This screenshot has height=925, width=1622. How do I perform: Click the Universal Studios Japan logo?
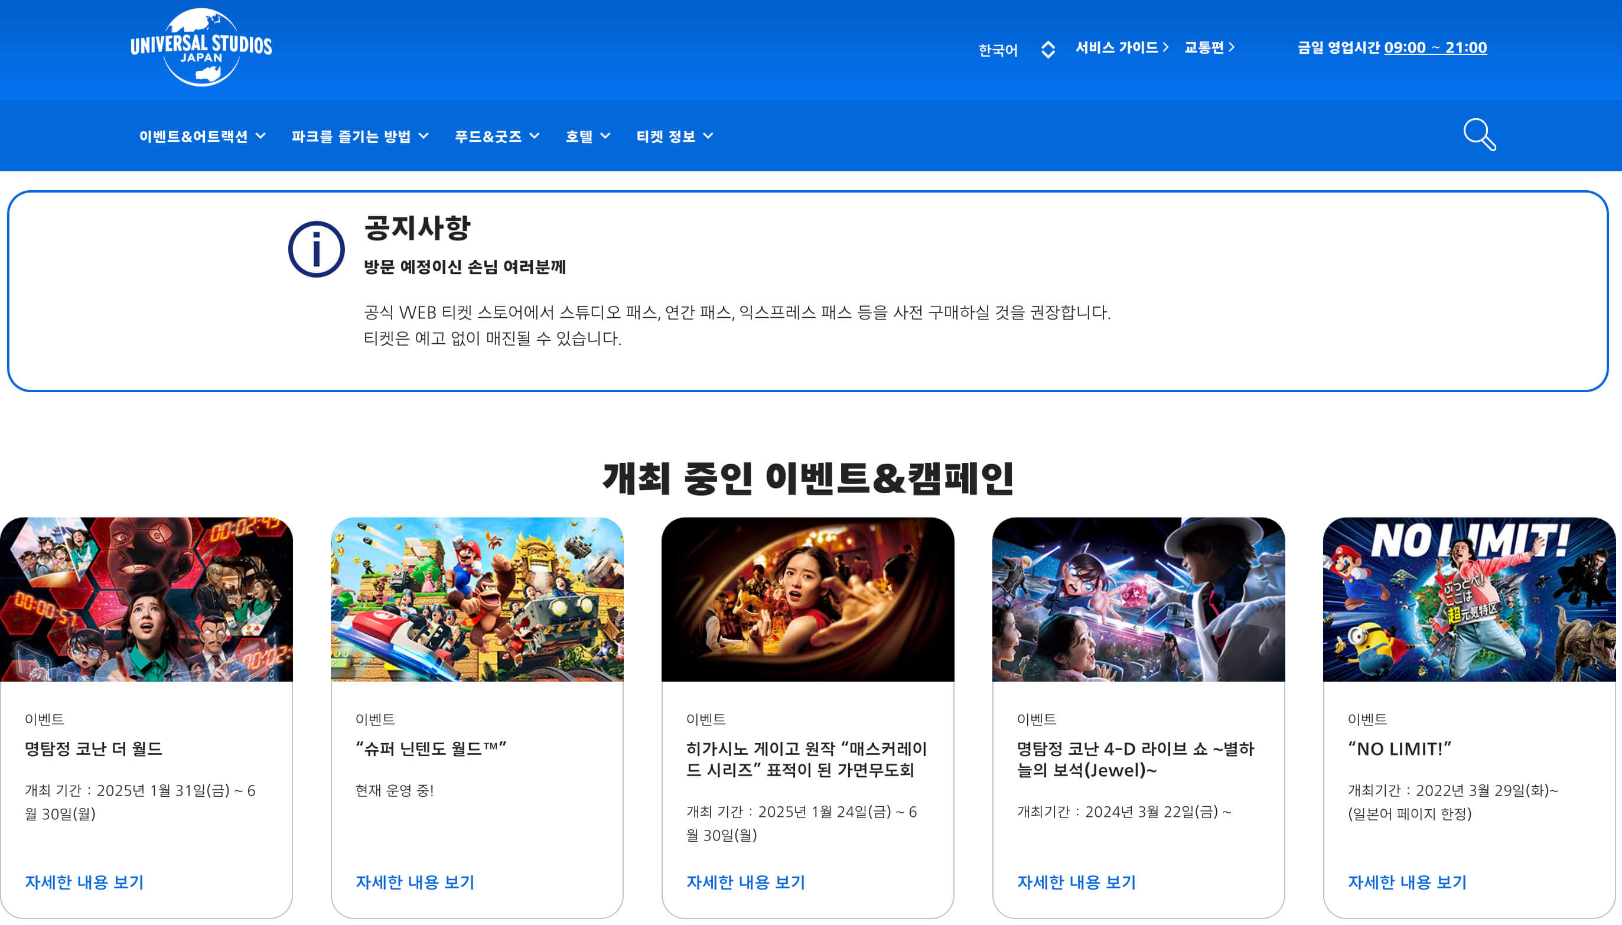point(201,47)
